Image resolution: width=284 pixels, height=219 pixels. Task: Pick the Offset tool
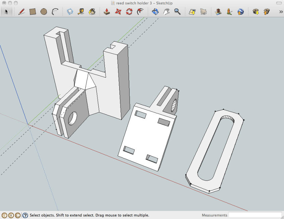click(x=140, y=12)
